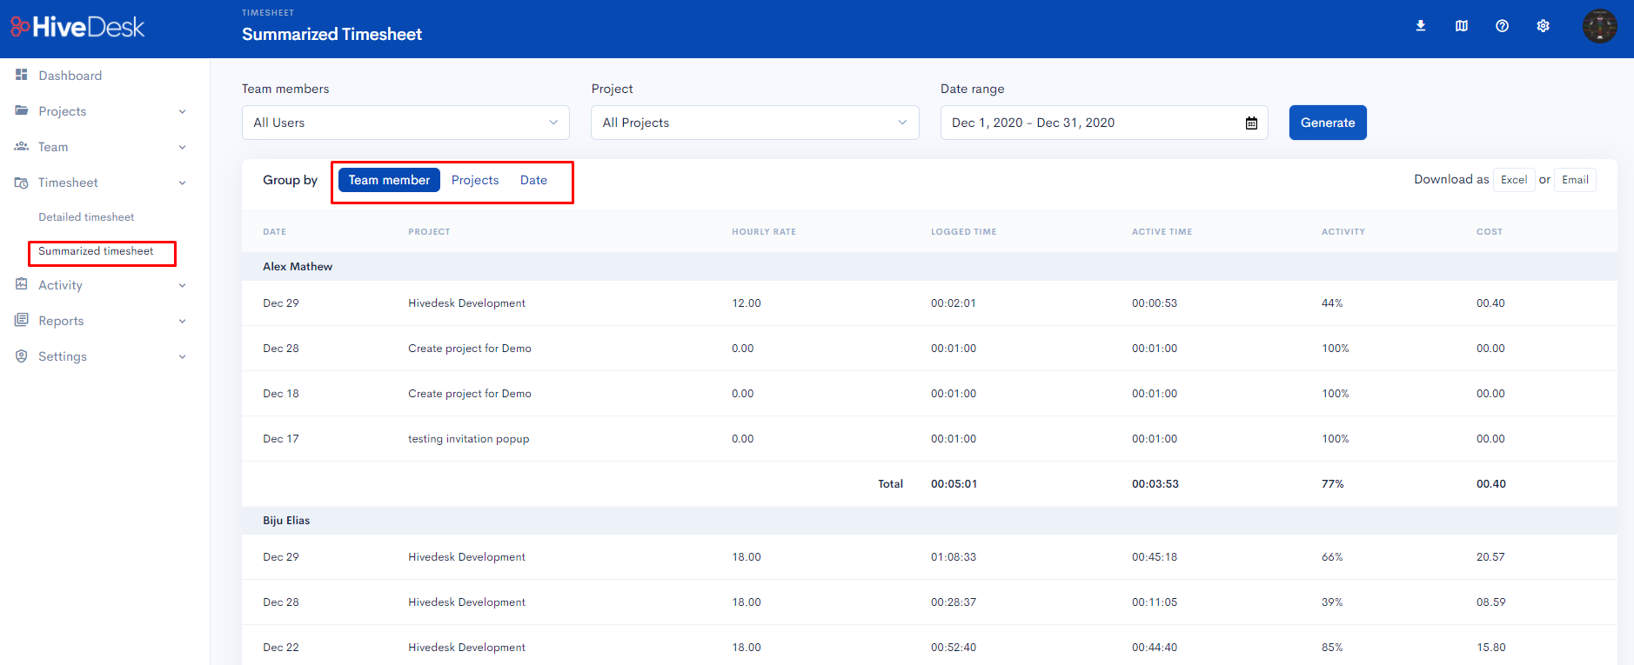Group by Date tab

(533, 180)
